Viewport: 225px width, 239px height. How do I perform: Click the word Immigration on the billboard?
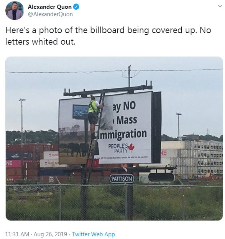(122, 134)
